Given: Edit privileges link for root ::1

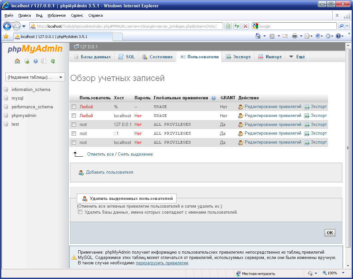Looking at the screenshot, I should 273,133.
